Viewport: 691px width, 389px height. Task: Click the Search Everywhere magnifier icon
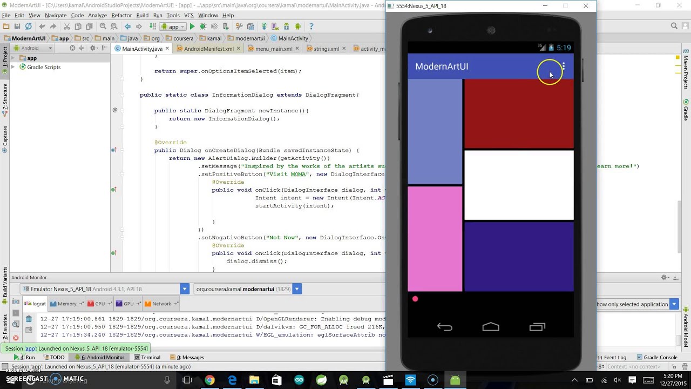click(x=674, y=26)
